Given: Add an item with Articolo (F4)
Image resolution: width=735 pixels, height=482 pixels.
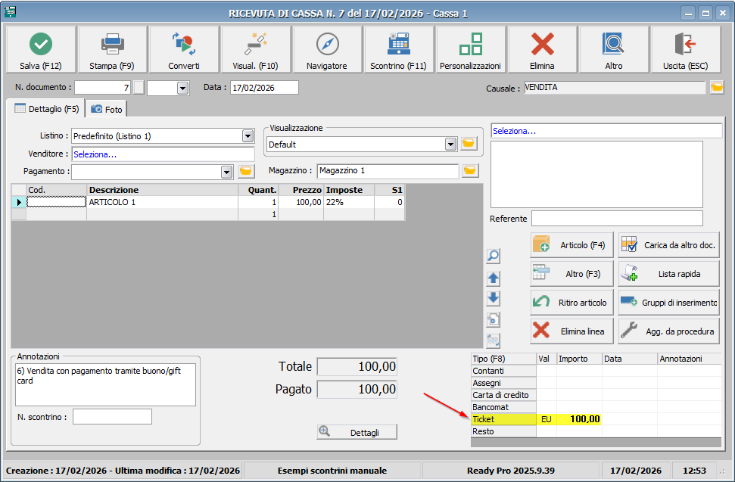Looking at the screenshot, I should (571, 245).
